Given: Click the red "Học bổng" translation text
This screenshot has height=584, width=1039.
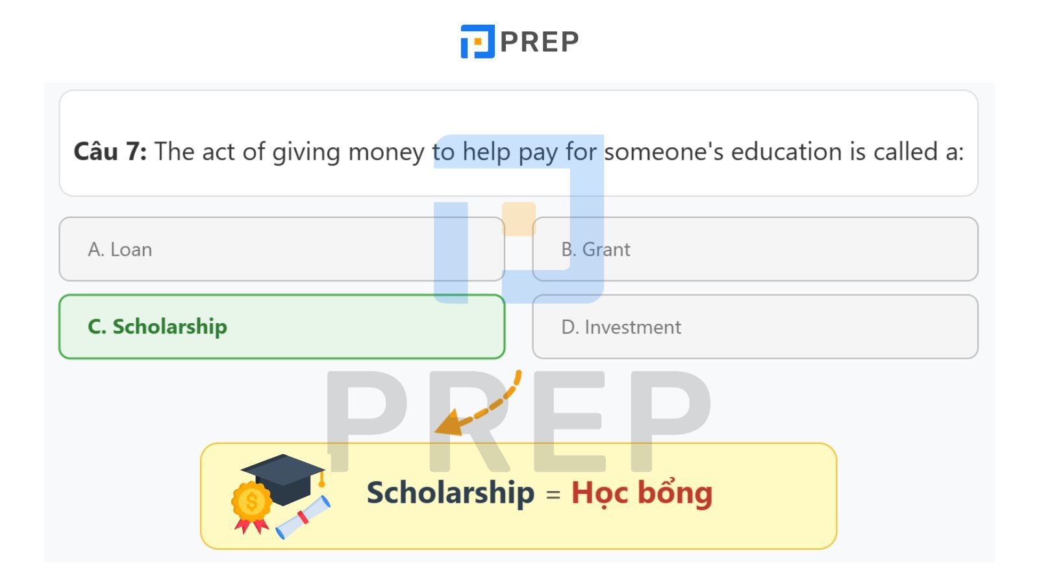Looking at the screenshot, I should 642,493.
